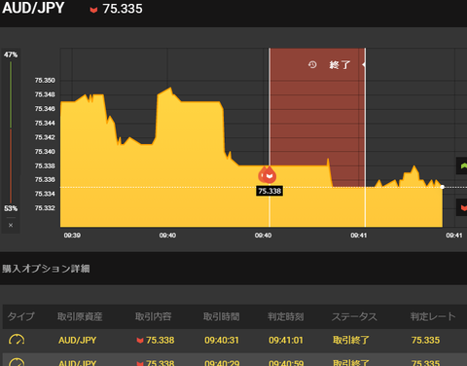Click the 75.335 rate in first row
Viewport: 467px width, 366px height.
425,340
